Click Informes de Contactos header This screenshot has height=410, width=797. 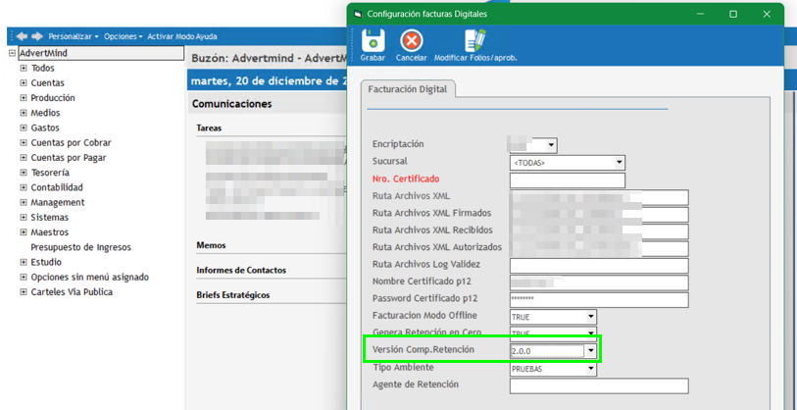(241, 270)
